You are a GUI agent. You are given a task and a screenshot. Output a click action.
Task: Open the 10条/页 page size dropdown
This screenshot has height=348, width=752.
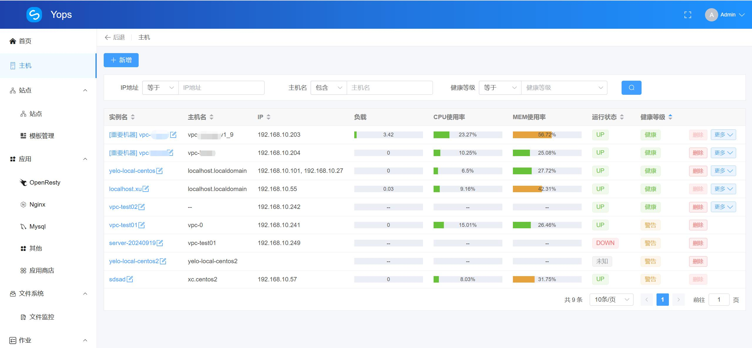coord(611,300)
